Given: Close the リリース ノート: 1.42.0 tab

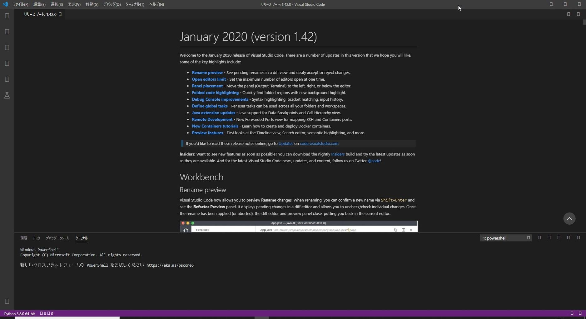Looking at the screenshot, I should tap(60, 14).
